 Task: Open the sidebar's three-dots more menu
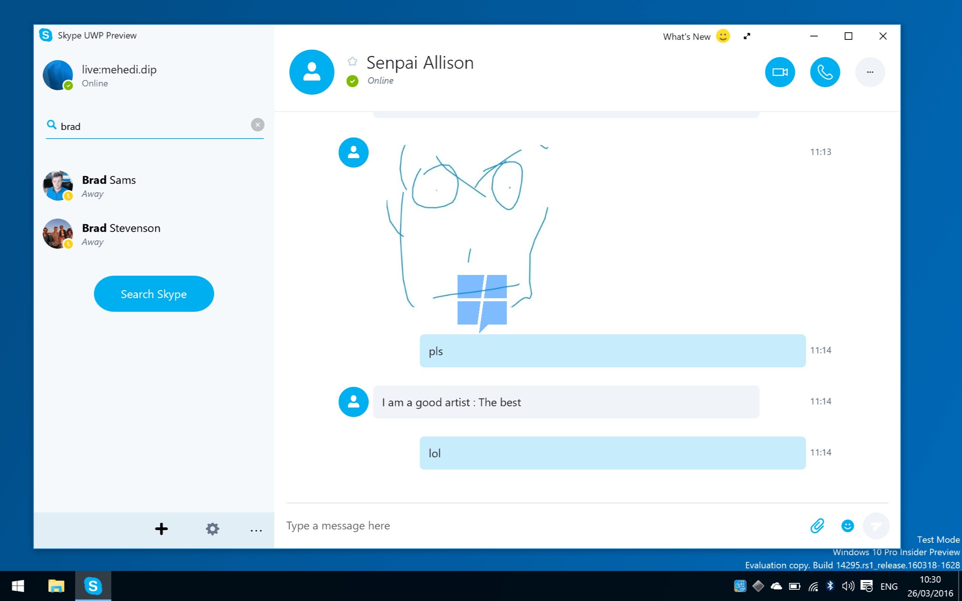coord(256,530)
